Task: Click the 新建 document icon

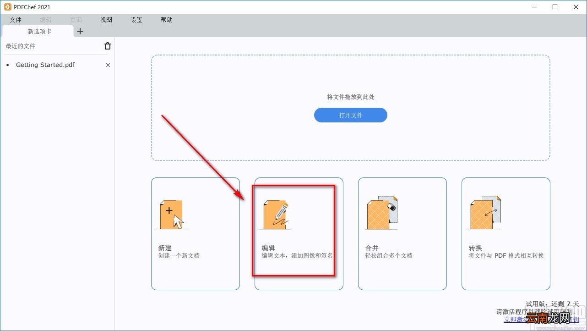Action: point(172,215)
